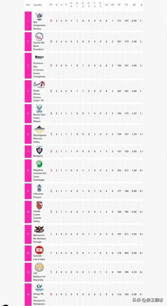Click the Savino Del Bene Scandicci logo
The height and width of the screenshot is (306, 167).
tap(39, 37)
